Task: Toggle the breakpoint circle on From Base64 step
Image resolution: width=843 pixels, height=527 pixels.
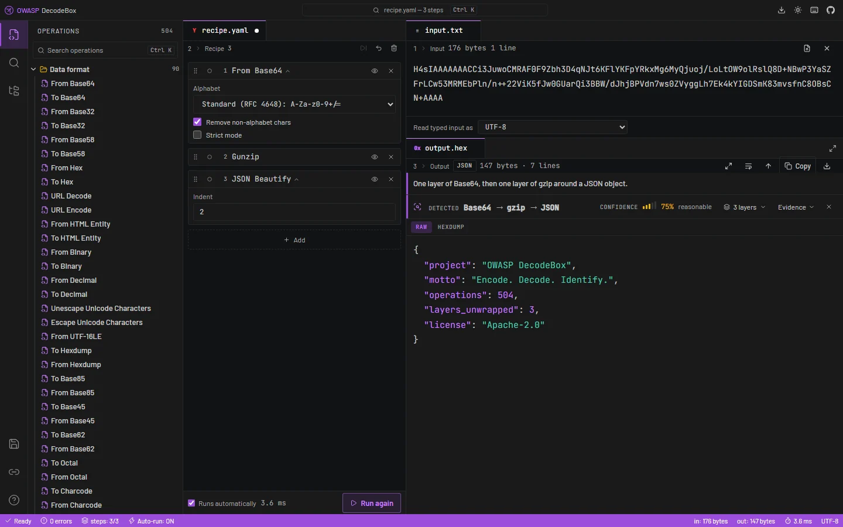Action: (x=210, y=71)
